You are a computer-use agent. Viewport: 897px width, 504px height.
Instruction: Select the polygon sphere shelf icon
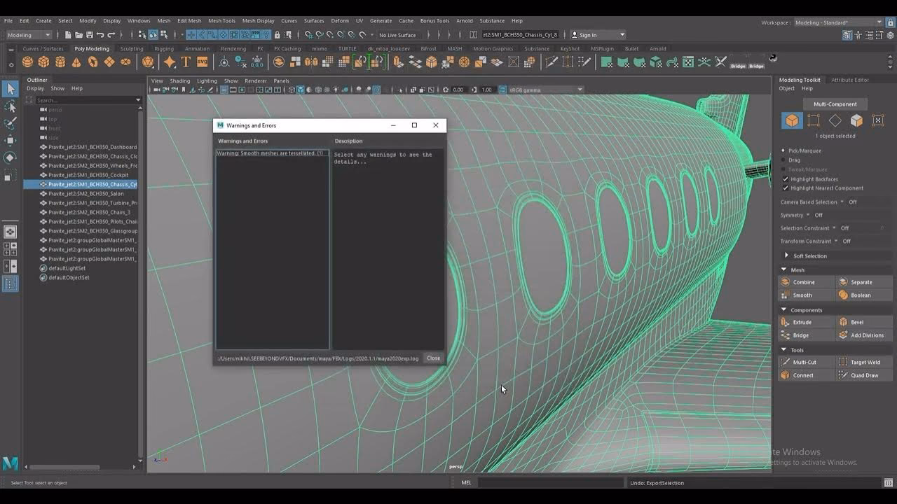pos(27,62)
